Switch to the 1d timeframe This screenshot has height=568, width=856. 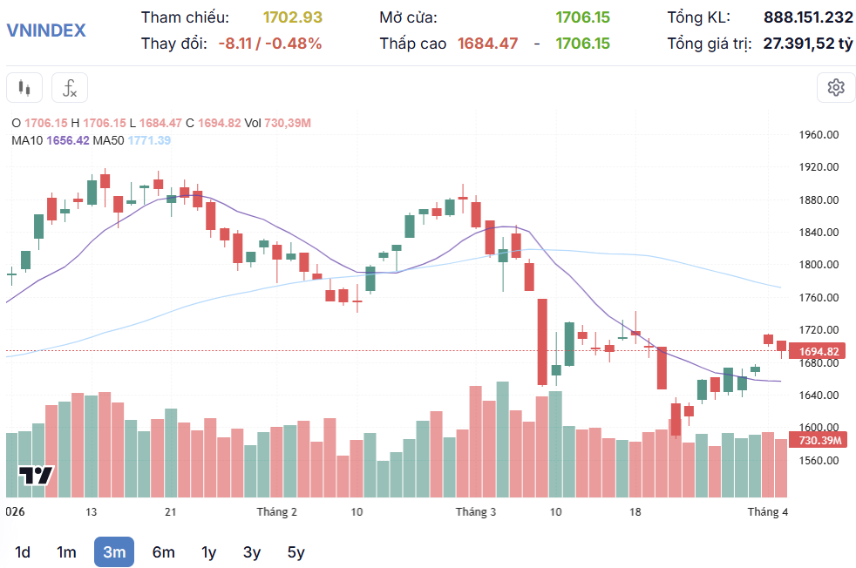click(24, 552)
